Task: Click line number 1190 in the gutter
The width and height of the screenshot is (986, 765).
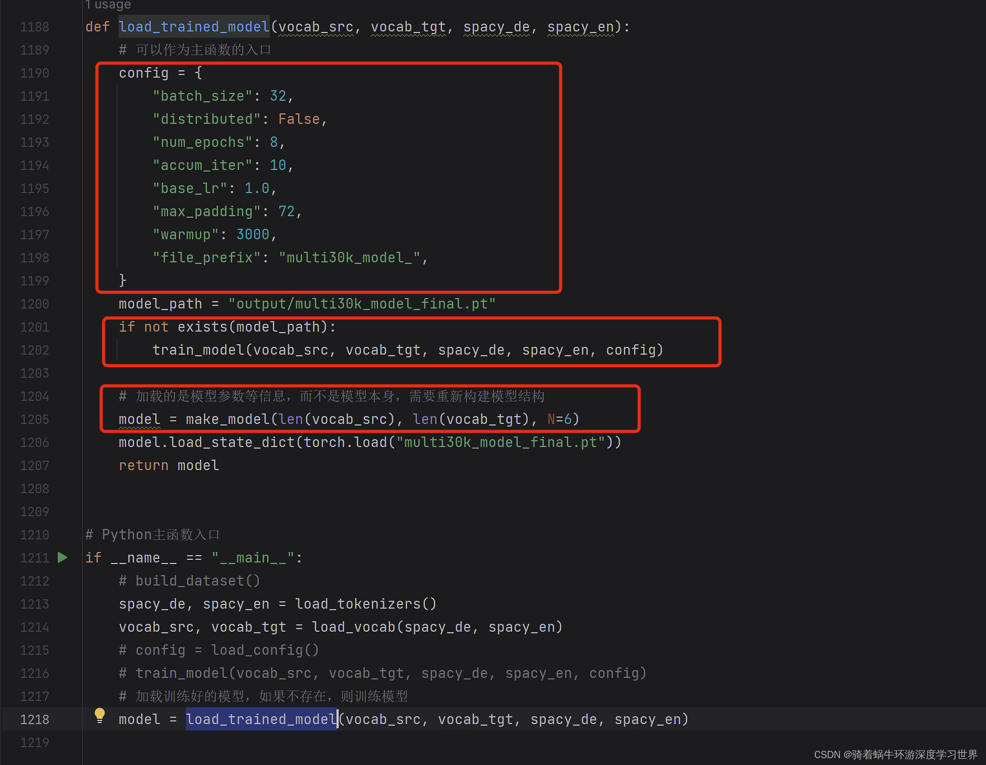Action: coord(35,73)
